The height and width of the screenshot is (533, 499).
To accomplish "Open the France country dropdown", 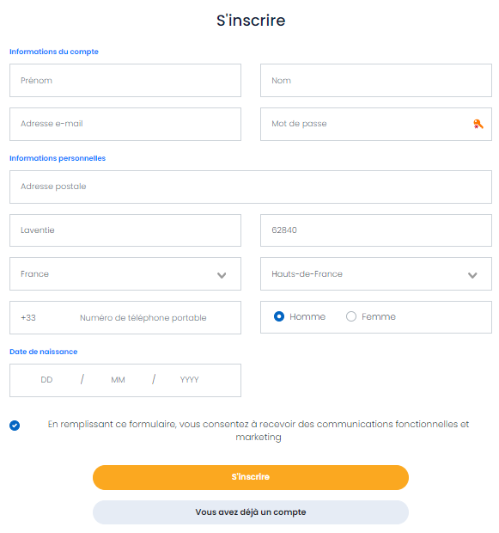I will point(125,273).
